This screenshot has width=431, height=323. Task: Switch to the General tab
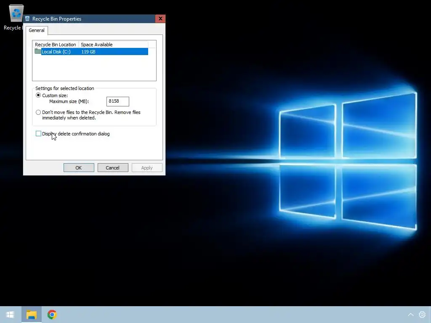coord(37,30)
